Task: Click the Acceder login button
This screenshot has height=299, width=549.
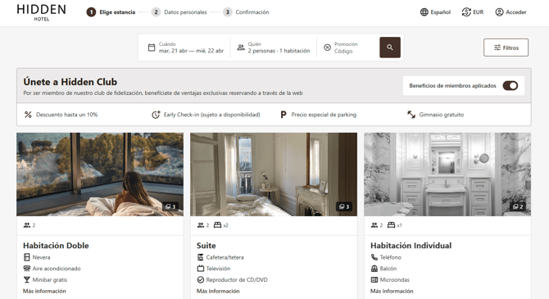Action: click(510, 12)
